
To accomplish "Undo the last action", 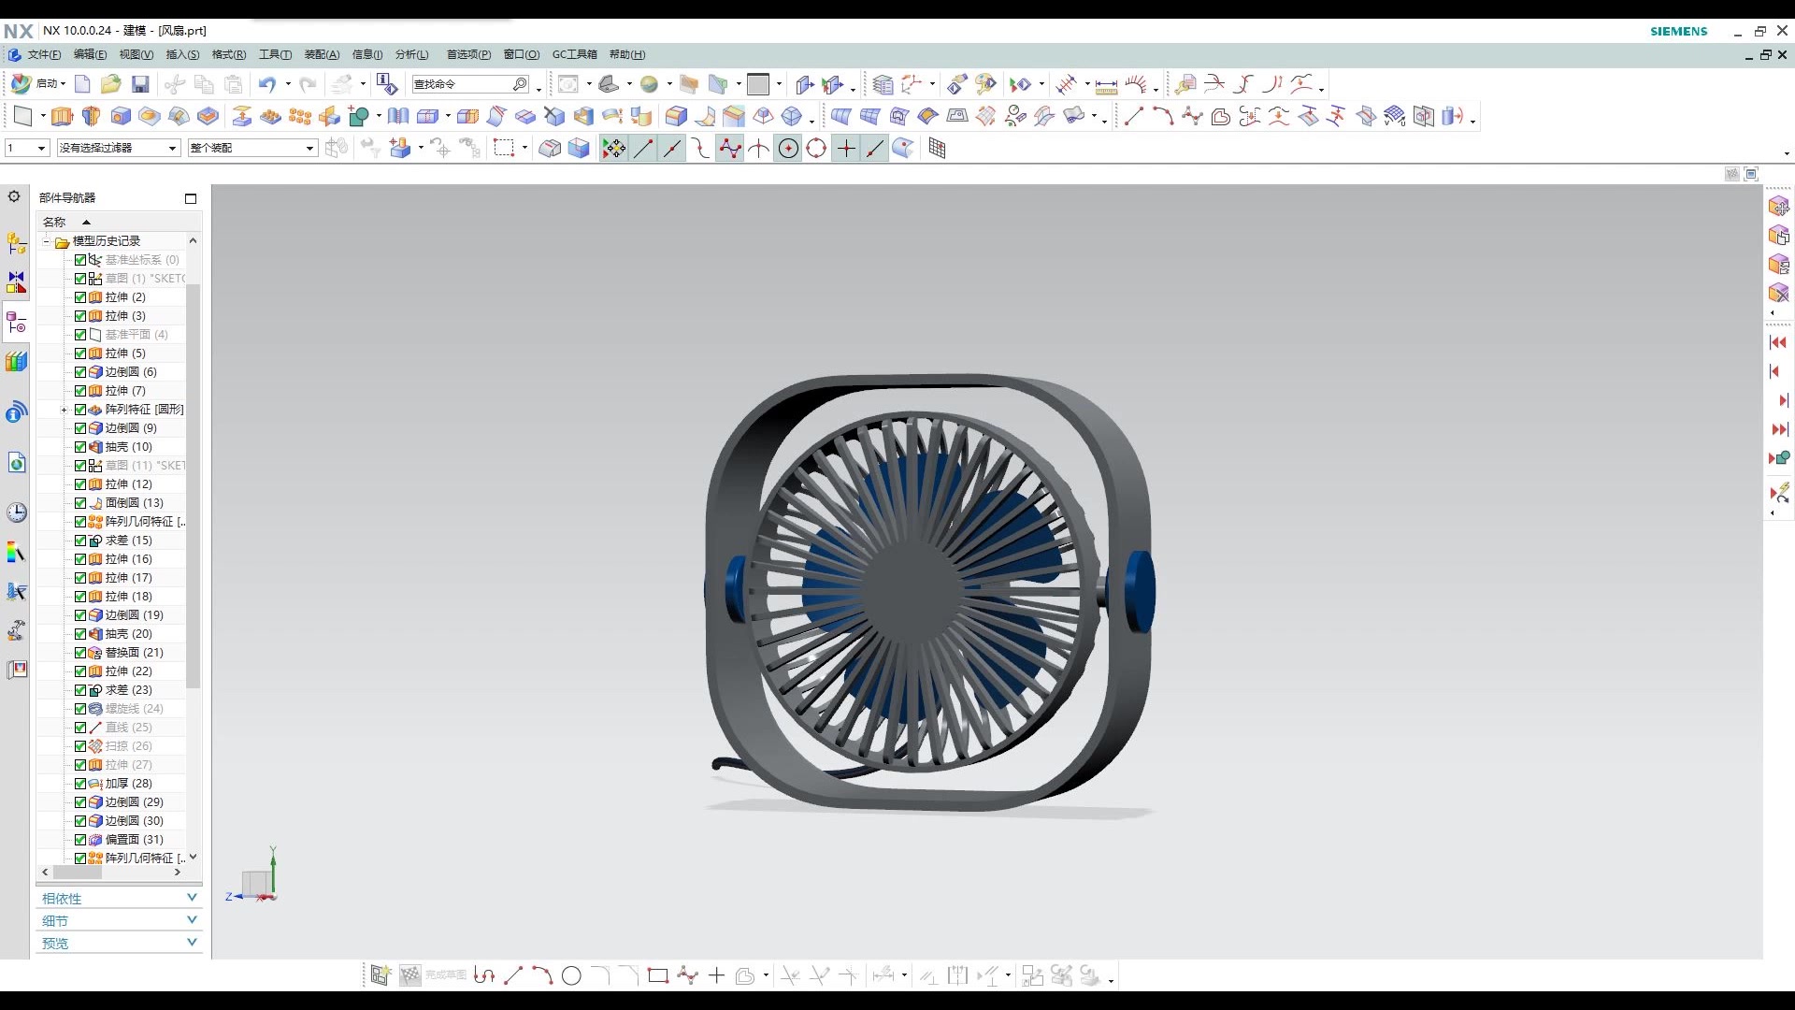I will [x=267, y=84].
